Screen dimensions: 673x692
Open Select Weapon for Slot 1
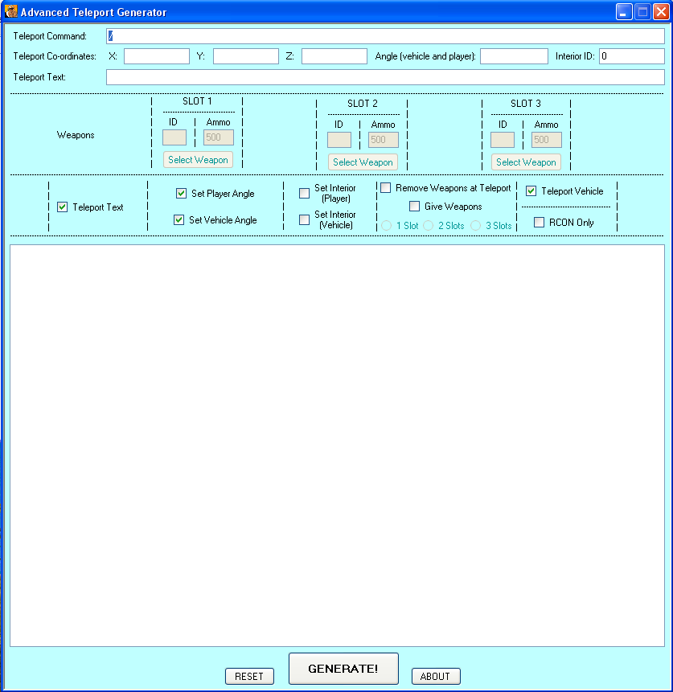click(x=198, y=160)
